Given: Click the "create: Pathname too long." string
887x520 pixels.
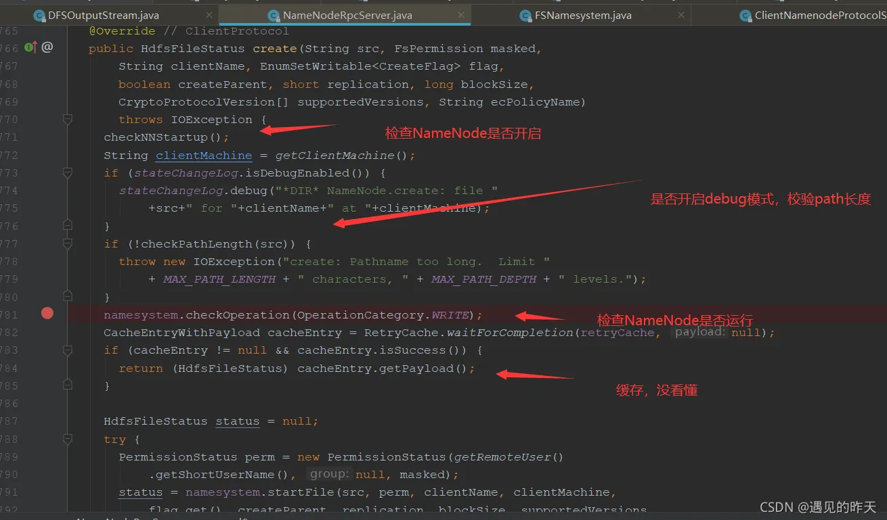Looking at the screenshot, I should click(x=417, y=262).
